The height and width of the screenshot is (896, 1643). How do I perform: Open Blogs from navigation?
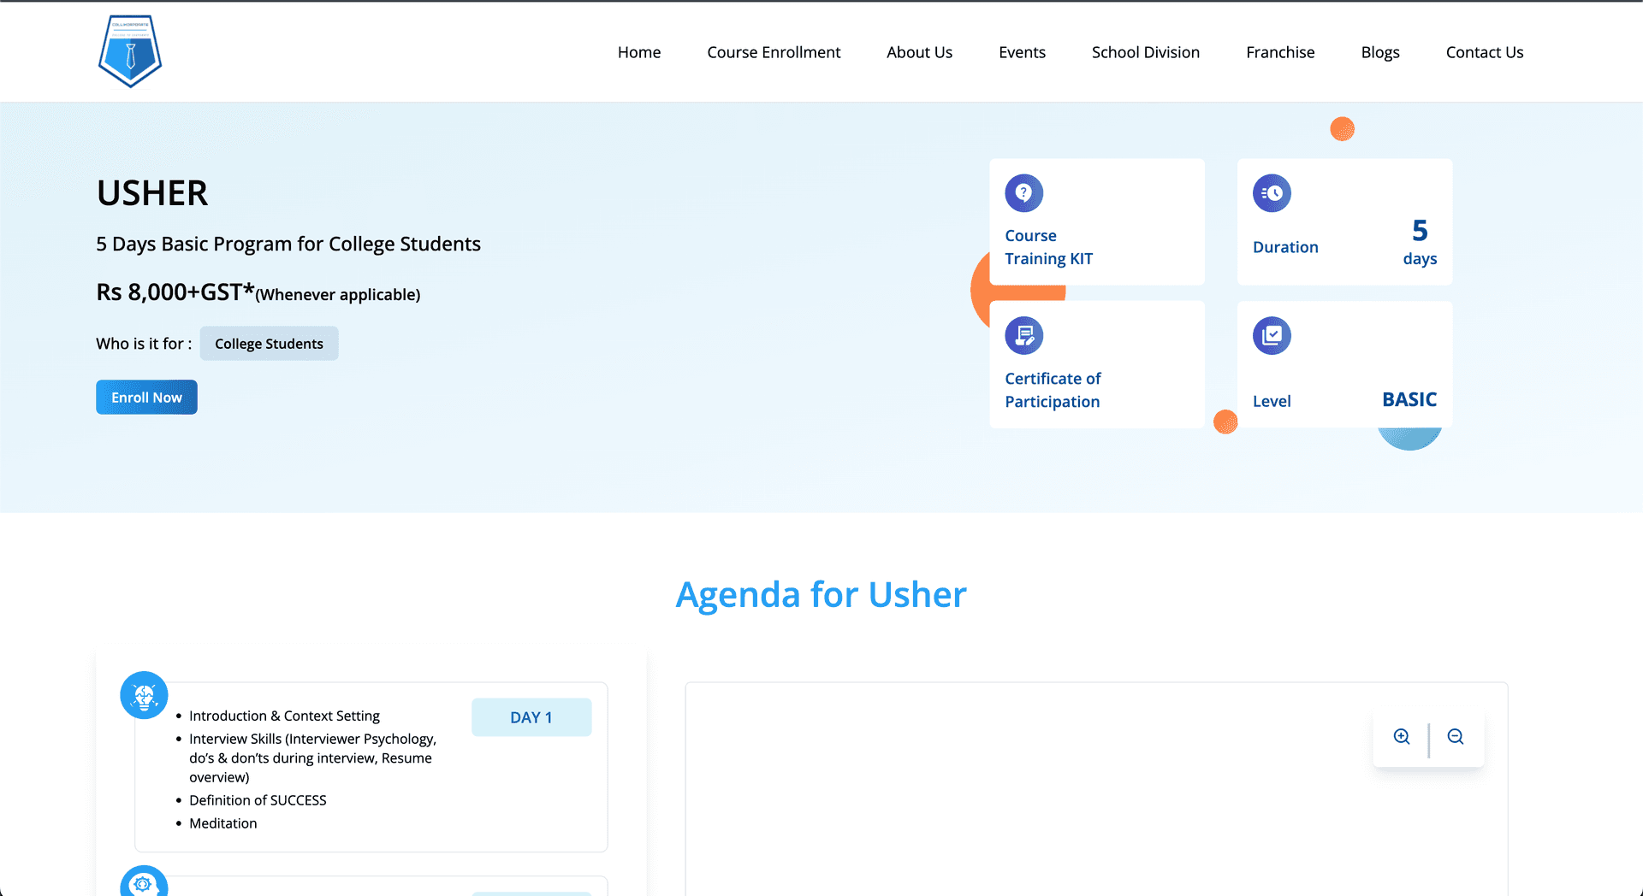pyautogui.click(x=1380, y=52)
